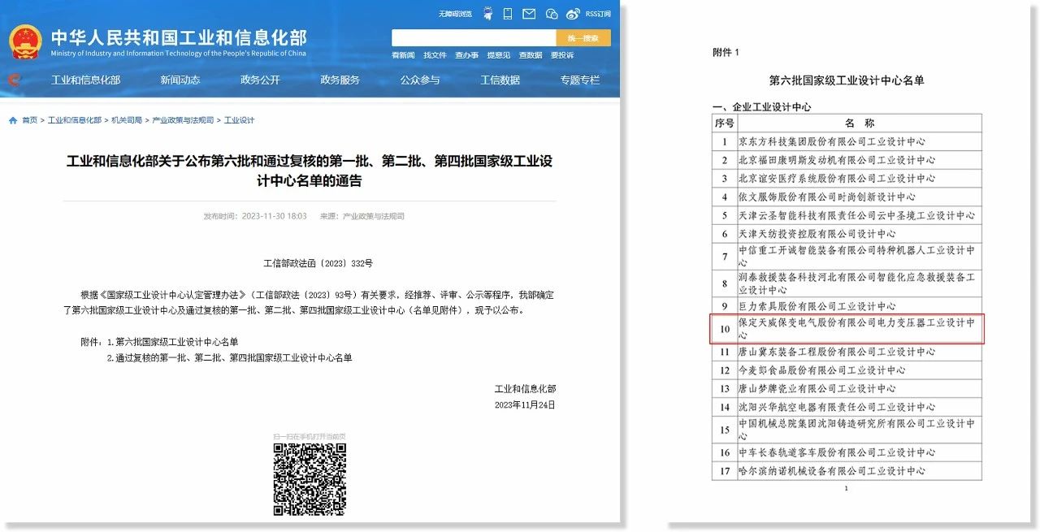Image resolution: width=1040 pixels, height=532 pixels.
Task: Open the Weibo icon in header
Action: pyautogui.click(x=573, y=14)
